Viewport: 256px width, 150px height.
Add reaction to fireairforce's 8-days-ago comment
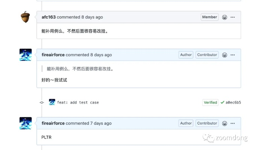coord(224,55)
